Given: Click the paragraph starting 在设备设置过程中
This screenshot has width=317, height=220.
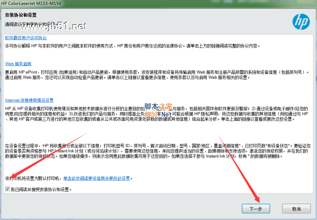Looking at the screenshot, I should pos(158,151).
